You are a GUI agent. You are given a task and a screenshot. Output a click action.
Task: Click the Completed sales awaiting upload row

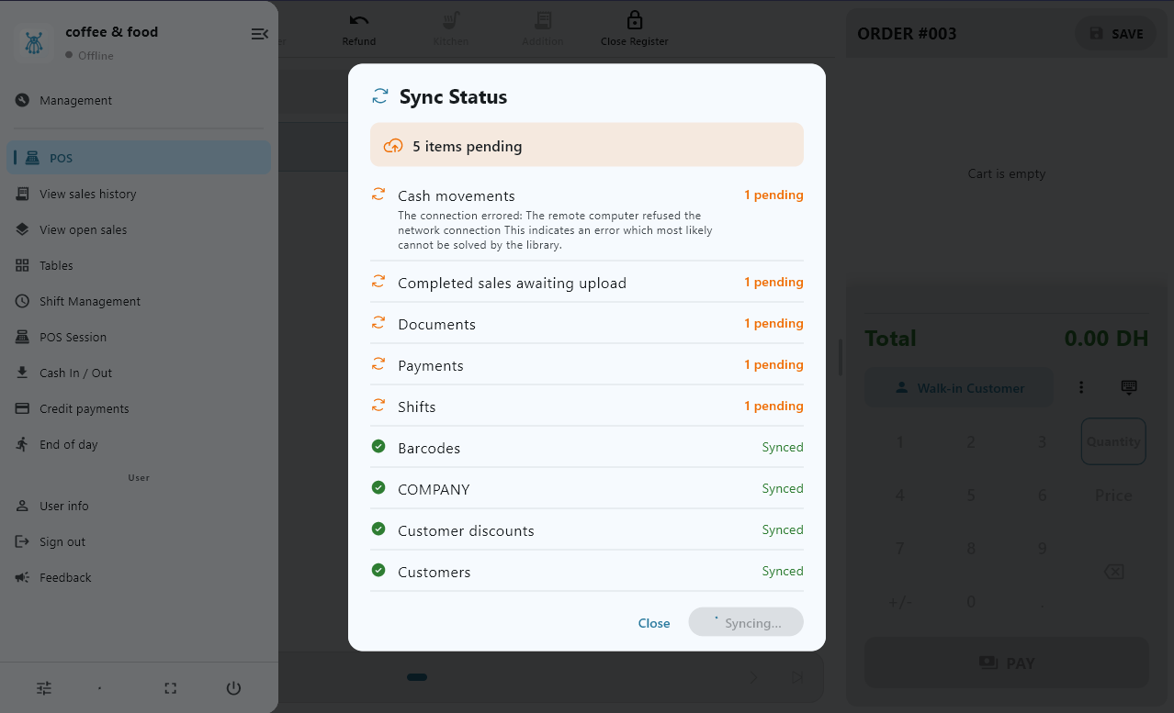[x=587, y=283]
